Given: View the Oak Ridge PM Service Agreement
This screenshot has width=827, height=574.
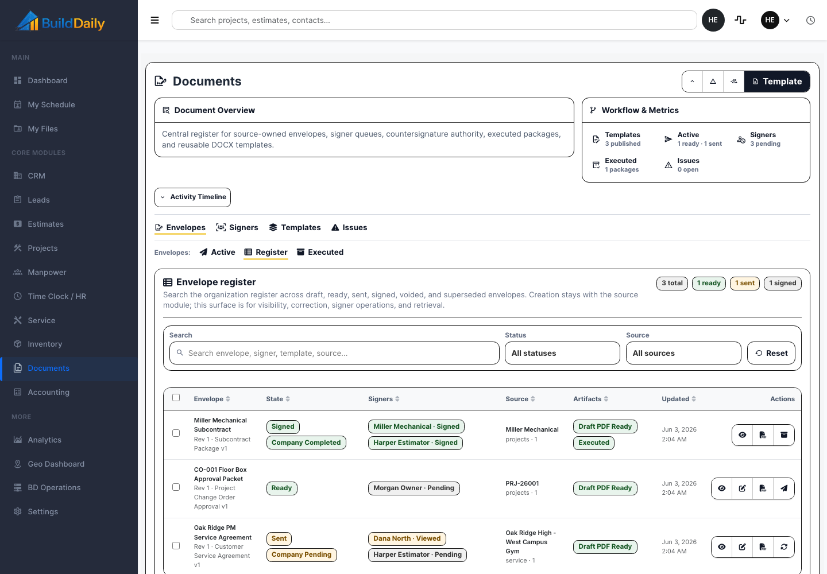Looking at the screenshot, I should [722, 547].
